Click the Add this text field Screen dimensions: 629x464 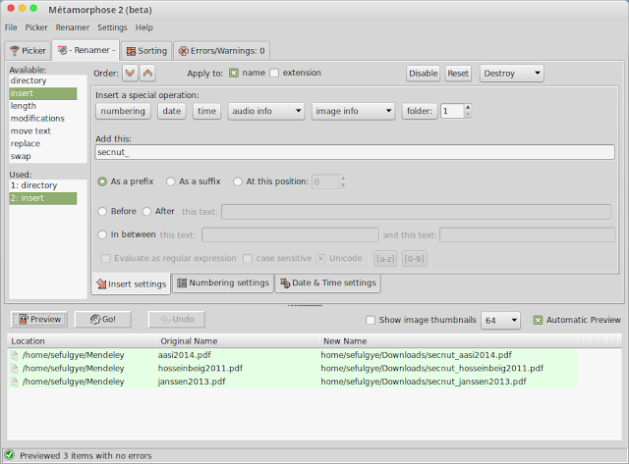click(x=355, y=152)
